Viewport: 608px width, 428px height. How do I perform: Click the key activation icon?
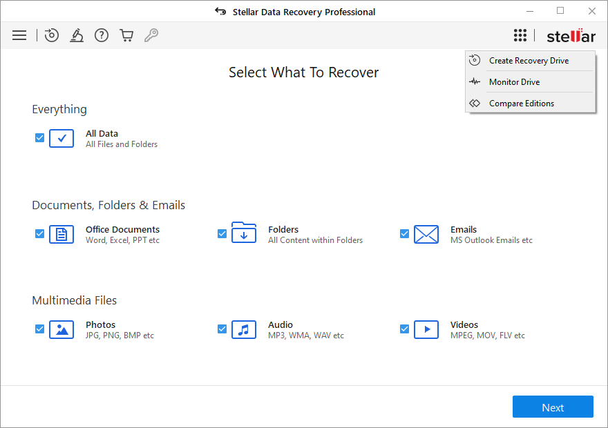151,35
